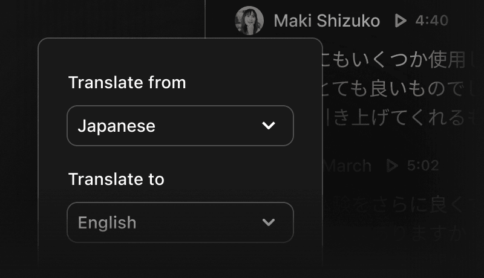Click the transcript line containing 上げてくれる
The image size is (484, 278).
pos(398,117)
